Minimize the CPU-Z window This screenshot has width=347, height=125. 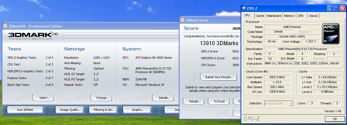330,8
